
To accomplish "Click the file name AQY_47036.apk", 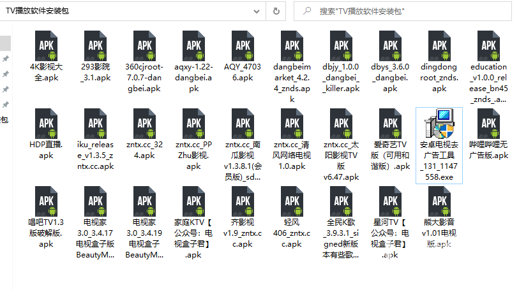I will (x=243, y=72).
